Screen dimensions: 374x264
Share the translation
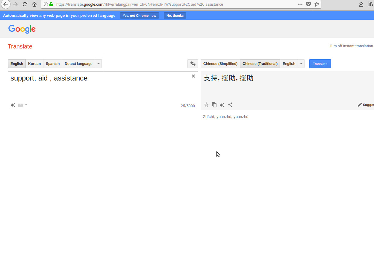pos(230,105)
